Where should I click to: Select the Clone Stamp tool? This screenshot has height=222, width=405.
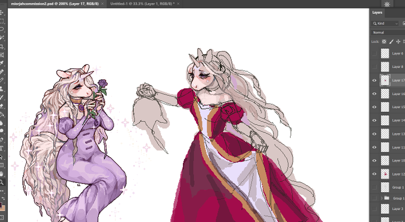[2, 89]
